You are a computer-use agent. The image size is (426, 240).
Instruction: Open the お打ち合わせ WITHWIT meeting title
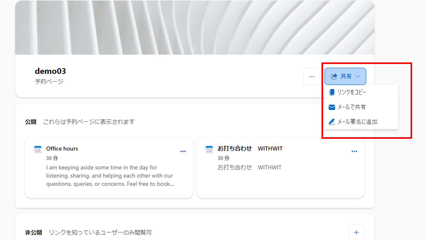coord(250,148)
